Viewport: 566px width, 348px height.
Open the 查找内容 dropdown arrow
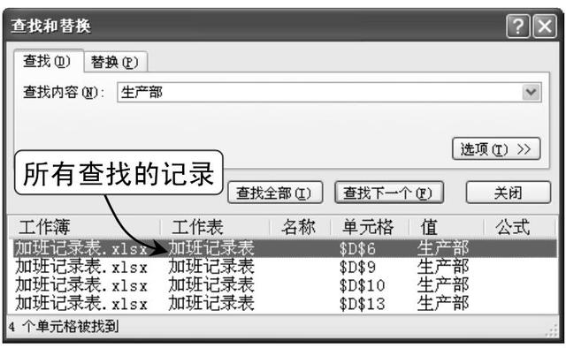coord(532,93)
